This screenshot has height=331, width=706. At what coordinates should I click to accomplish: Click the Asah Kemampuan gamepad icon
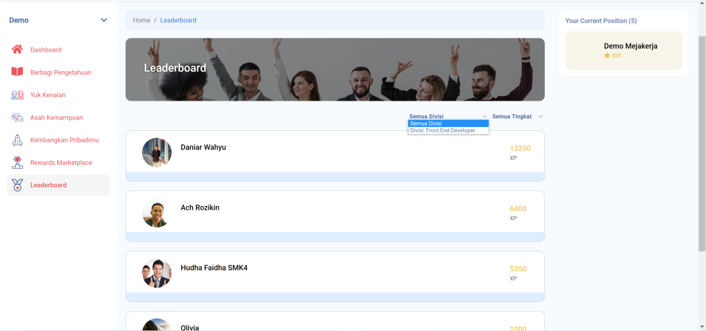coord(17,117)
